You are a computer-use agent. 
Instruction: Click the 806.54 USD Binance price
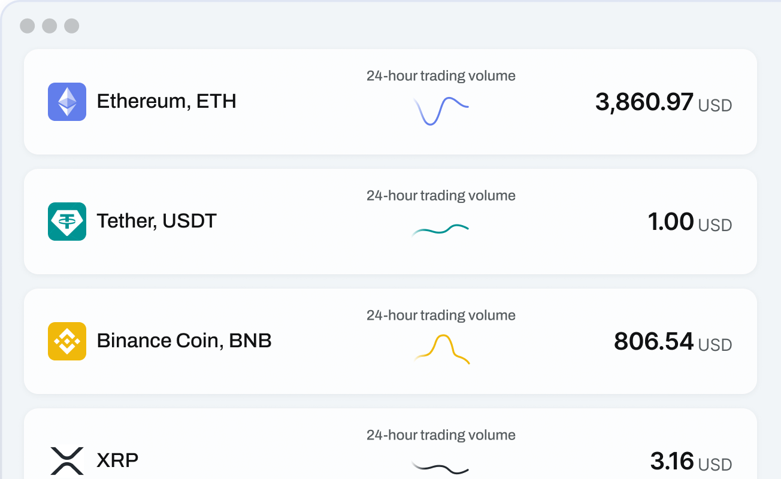pos(673,342)
